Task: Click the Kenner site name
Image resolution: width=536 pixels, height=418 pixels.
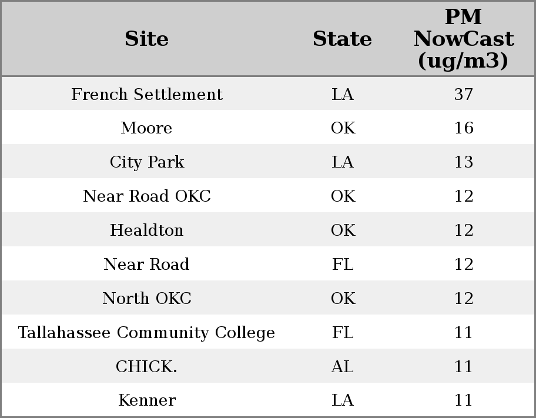Action: (x=146, y=400)
